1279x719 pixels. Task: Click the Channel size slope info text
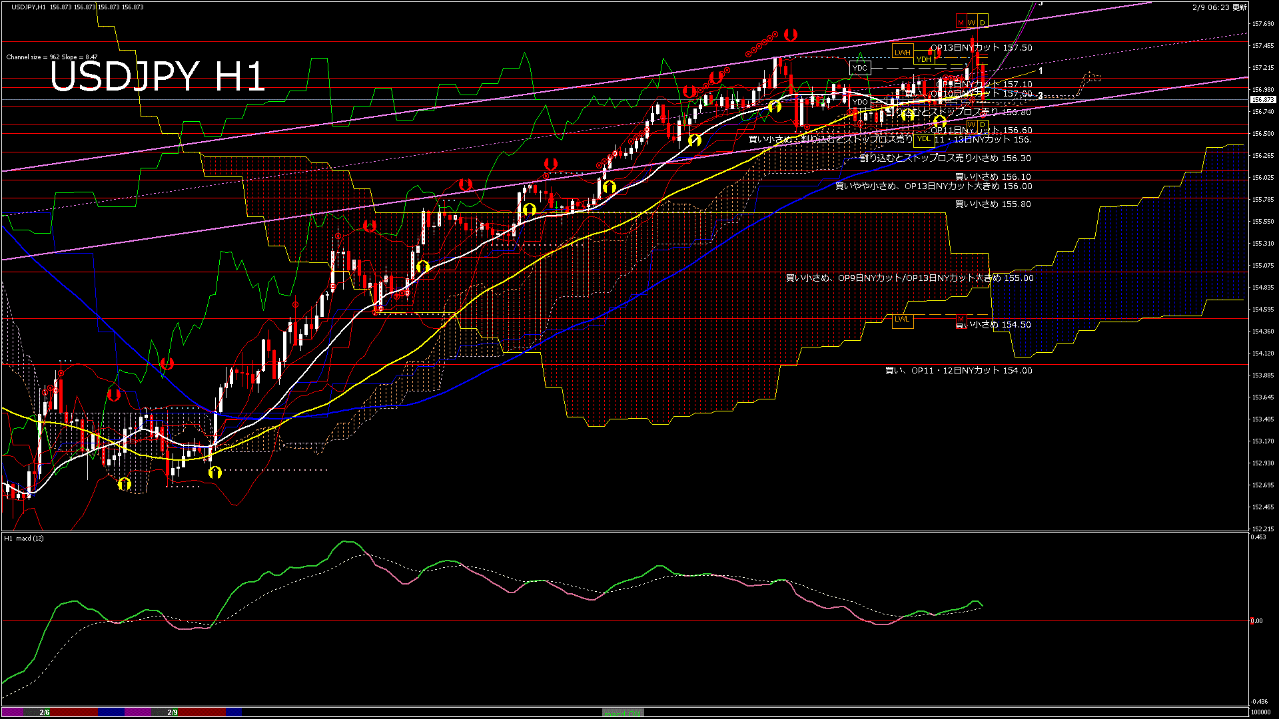point(52,57)
